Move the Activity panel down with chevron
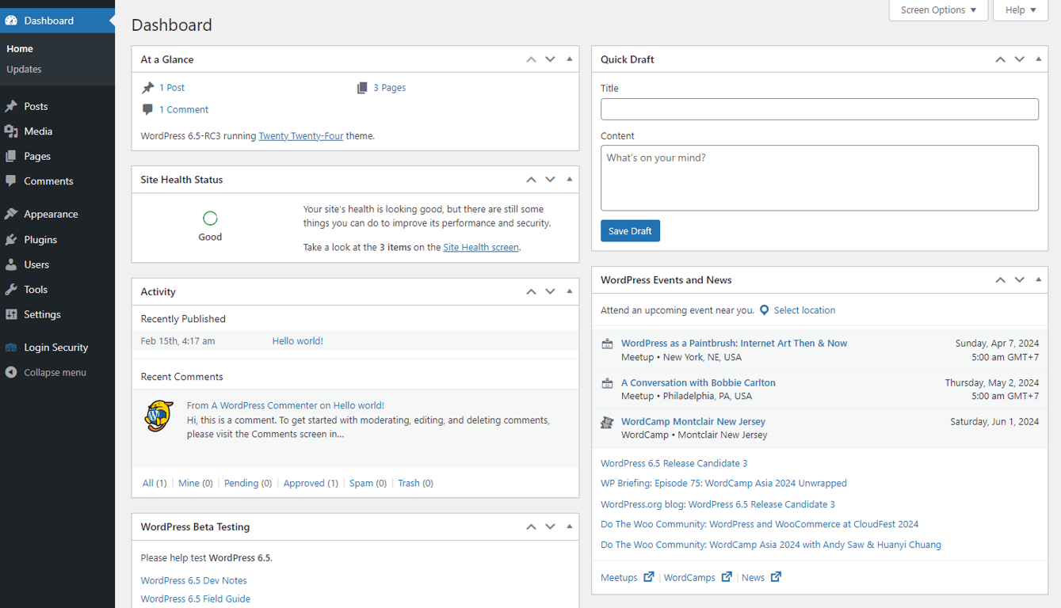This screenshot has height=608, width=1061. click(x=550, y=291)
